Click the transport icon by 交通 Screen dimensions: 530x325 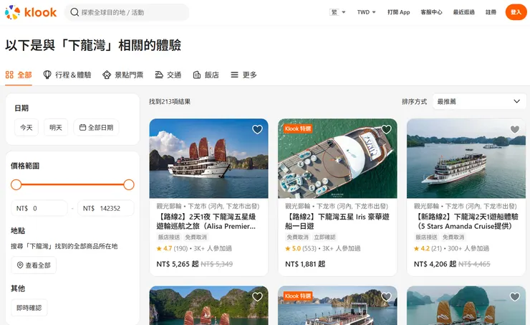point(159,75)
